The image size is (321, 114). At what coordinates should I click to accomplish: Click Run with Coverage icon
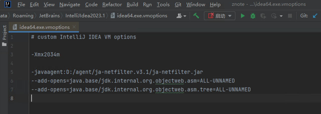[263, 16]
